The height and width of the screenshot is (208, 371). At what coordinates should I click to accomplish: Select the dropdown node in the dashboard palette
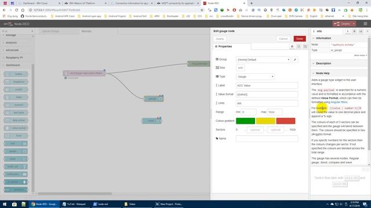pos(16,82)
